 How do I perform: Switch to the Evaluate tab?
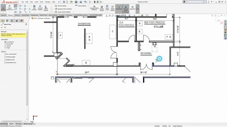[x=61, y=15]
